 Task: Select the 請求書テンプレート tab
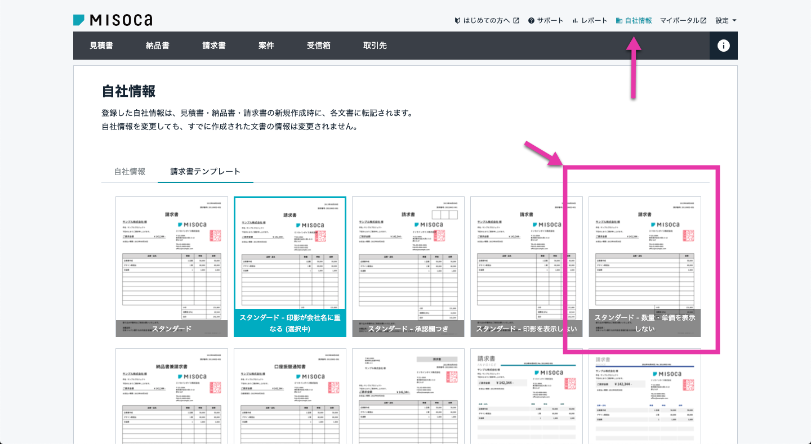point(206,172)
